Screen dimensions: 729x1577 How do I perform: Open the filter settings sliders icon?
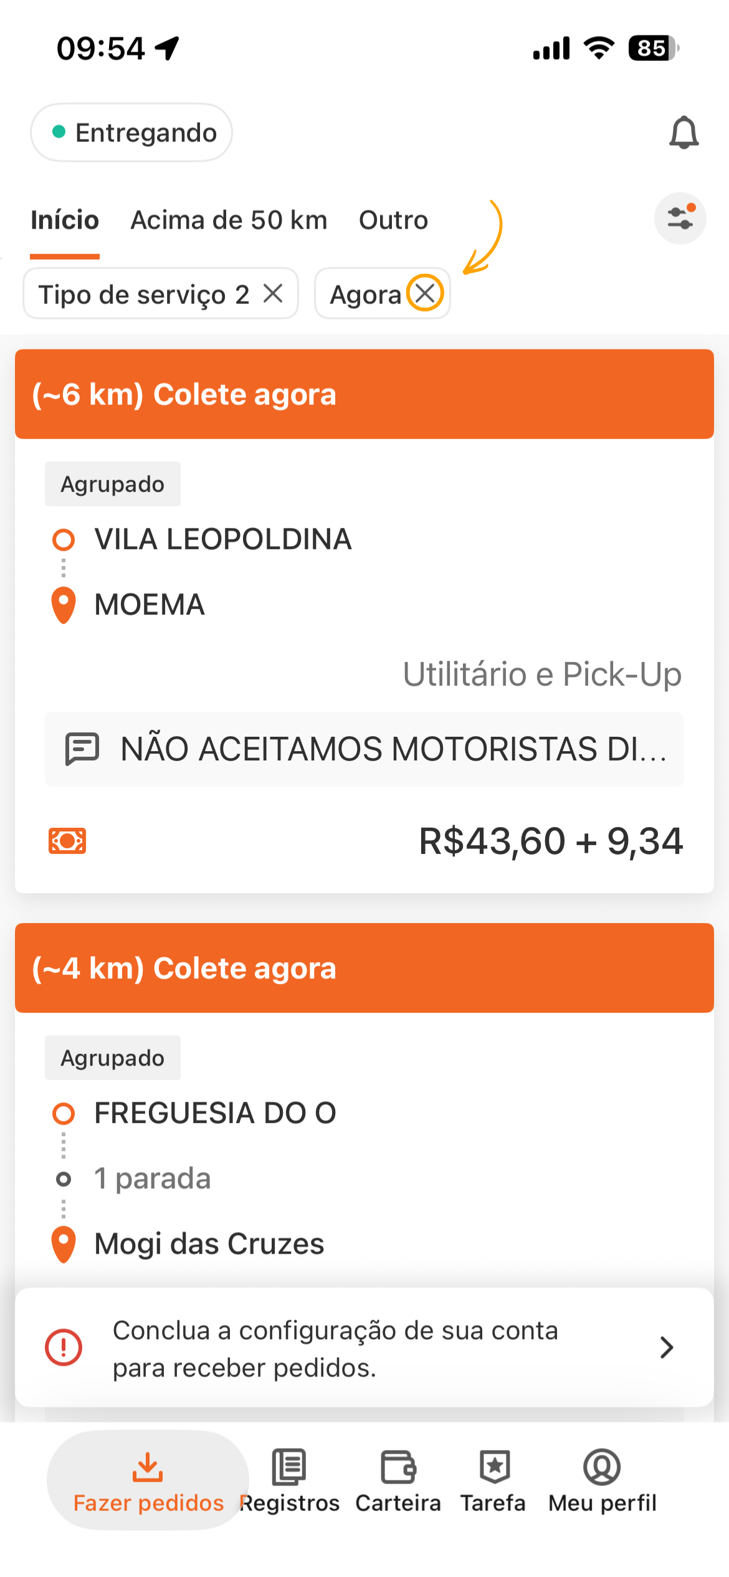pos(680,218)
